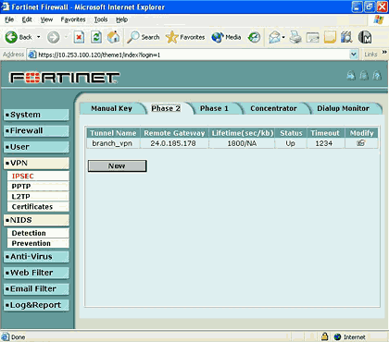Open the Tools menu
Image resolution: width=389 pixels, height=342 pixels.
tap(101, 19)
